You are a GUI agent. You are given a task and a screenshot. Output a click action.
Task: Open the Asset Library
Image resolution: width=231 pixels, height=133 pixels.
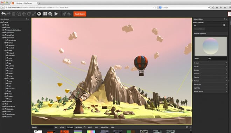tap(80, 14)
